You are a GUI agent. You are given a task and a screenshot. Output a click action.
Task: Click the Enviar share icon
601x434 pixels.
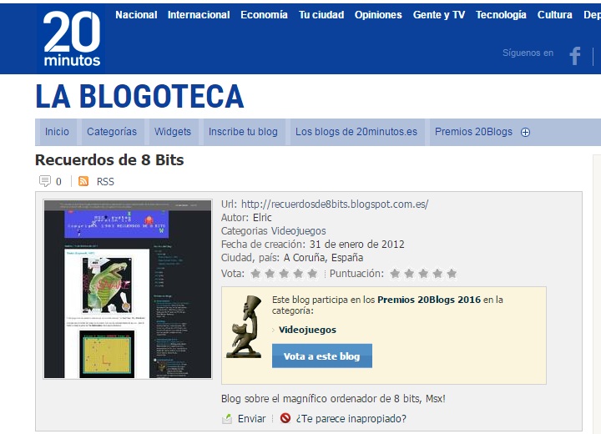227,419
